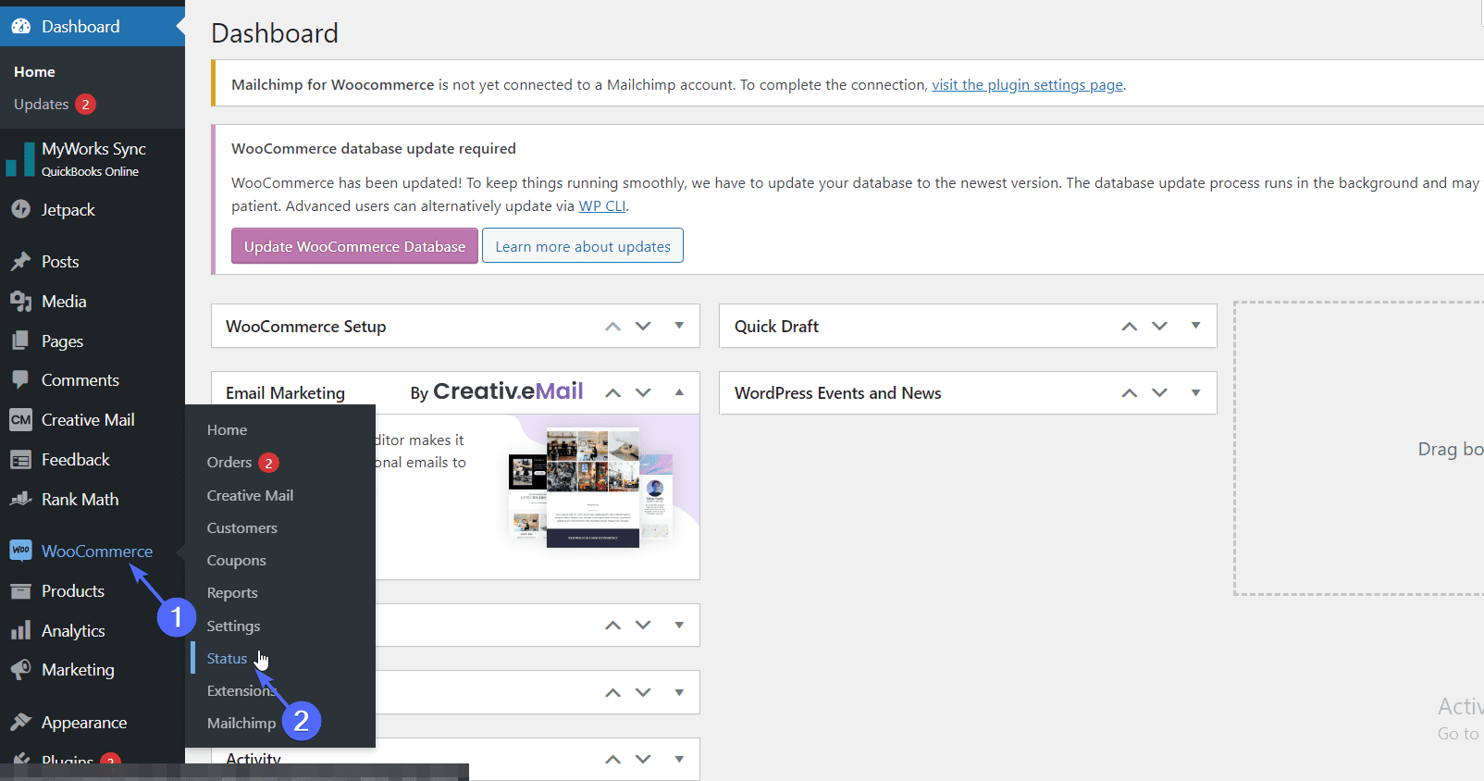This screenshot has width=1484, height=781.
Task: Click the Rank Math chart icon
Action: tap(20, 500)
